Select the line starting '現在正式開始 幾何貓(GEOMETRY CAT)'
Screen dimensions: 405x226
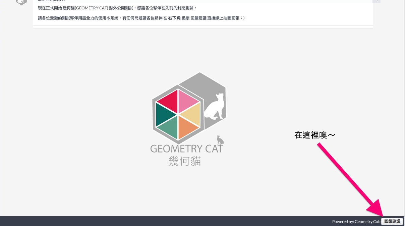117,8
